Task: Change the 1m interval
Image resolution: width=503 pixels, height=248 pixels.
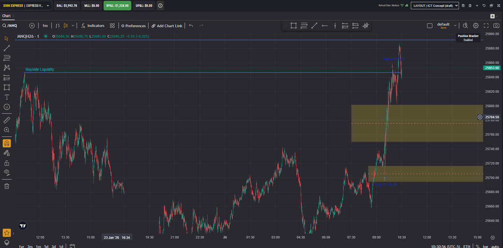Action: [45, 26]
